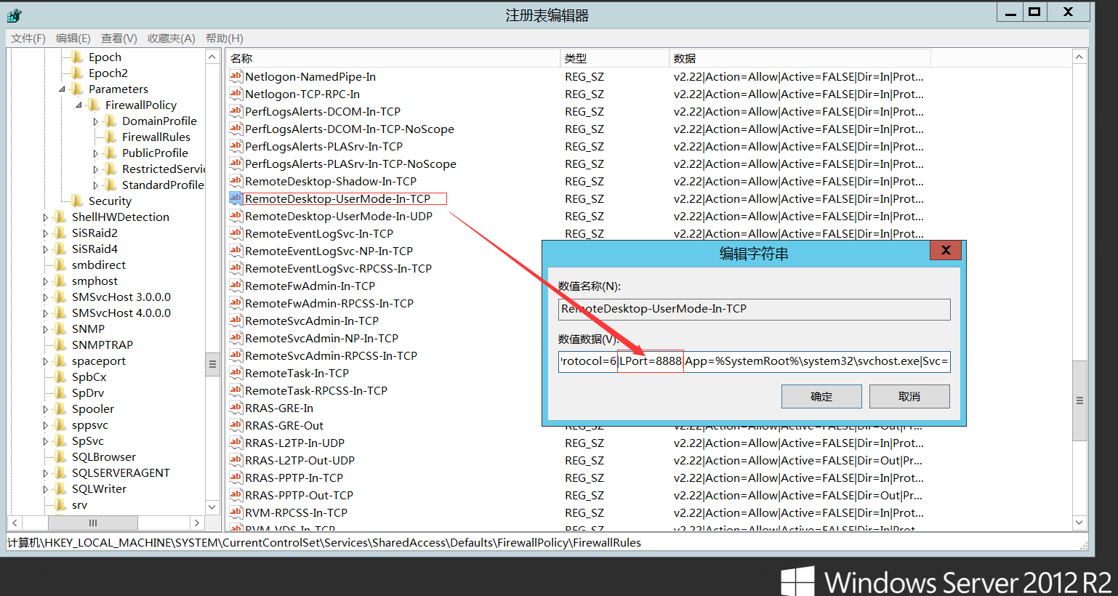Close the 编辑字符串 dialog

pyautogui.click(x=946, y=250)
